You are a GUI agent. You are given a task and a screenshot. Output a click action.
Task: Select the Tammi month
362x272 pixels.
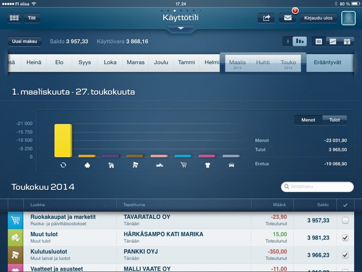point(186,63)
